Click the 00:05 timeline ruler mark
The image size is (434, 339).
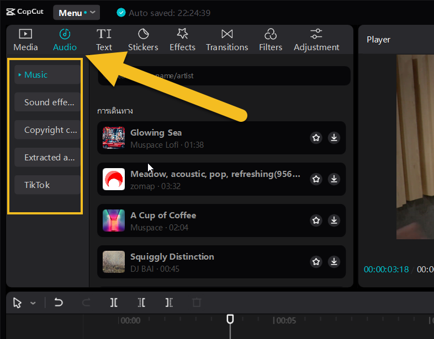pos(284,320)
